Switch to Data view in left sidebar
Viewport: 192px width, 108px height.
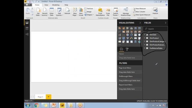click(27, 28)
